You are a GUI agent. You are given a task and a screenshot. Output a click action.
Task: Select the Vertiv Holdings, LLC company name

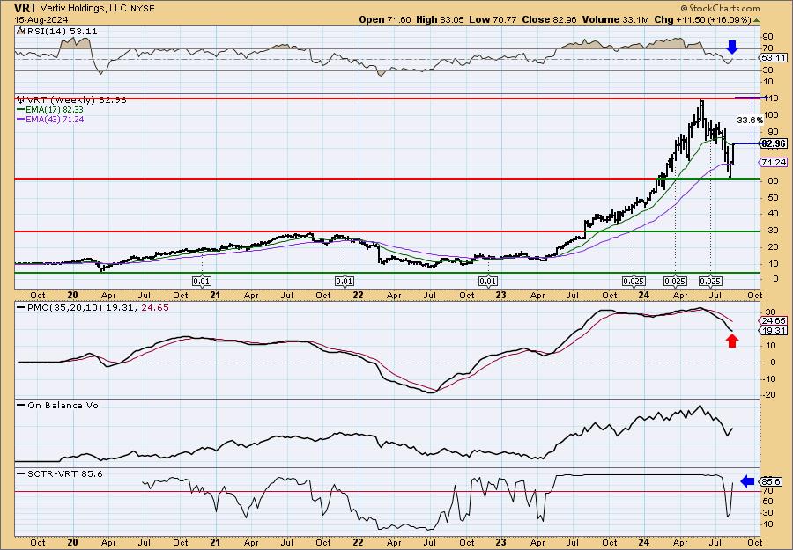(x=84, y=9)
